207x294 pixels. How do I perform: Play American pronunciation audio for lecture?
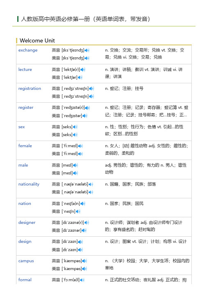[x=80, y=77]
